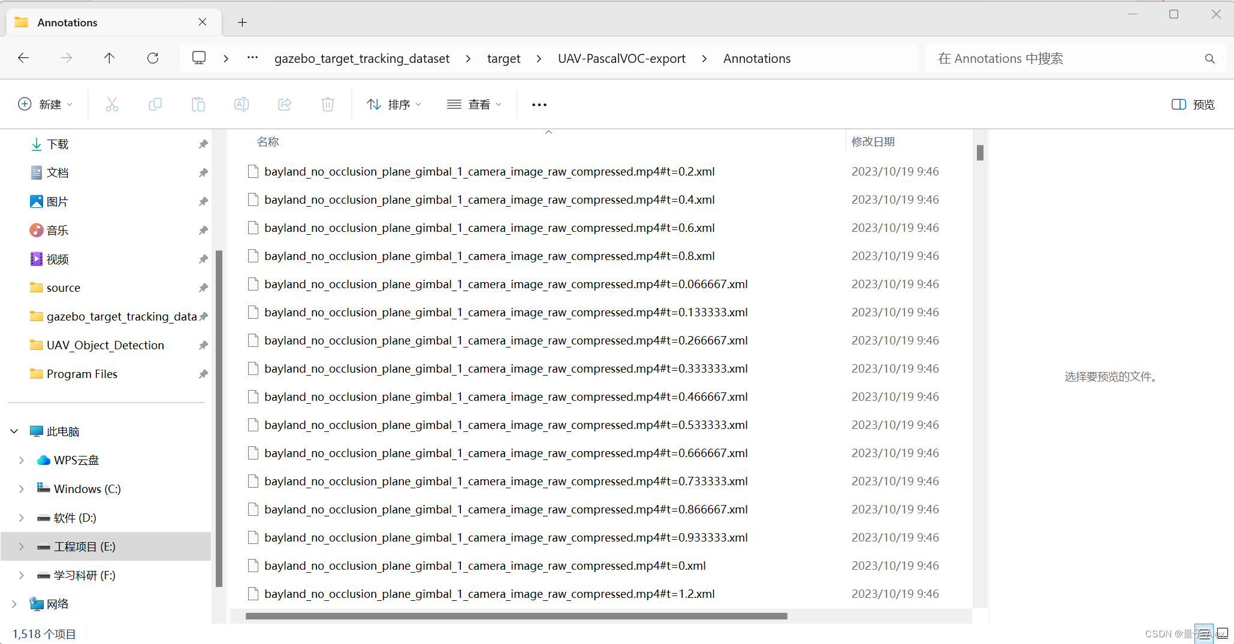Navigate to target breadcrumb folder
Image resolution: width=1234 pixels, height=644 pixels.
[x=503, y=59]
